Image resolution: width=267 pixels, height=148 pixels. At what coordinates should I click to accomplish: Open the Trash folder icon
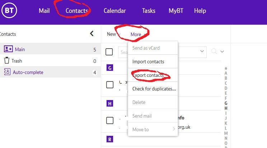6,61
